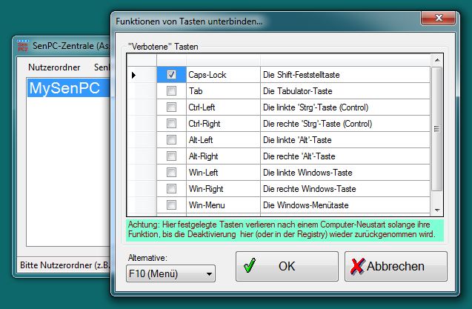The height and width of the screenshot is (309, 472).
Task: Select the Ctrl-Right key name cell
Action: pyautogui.click(x=222, y=124)
